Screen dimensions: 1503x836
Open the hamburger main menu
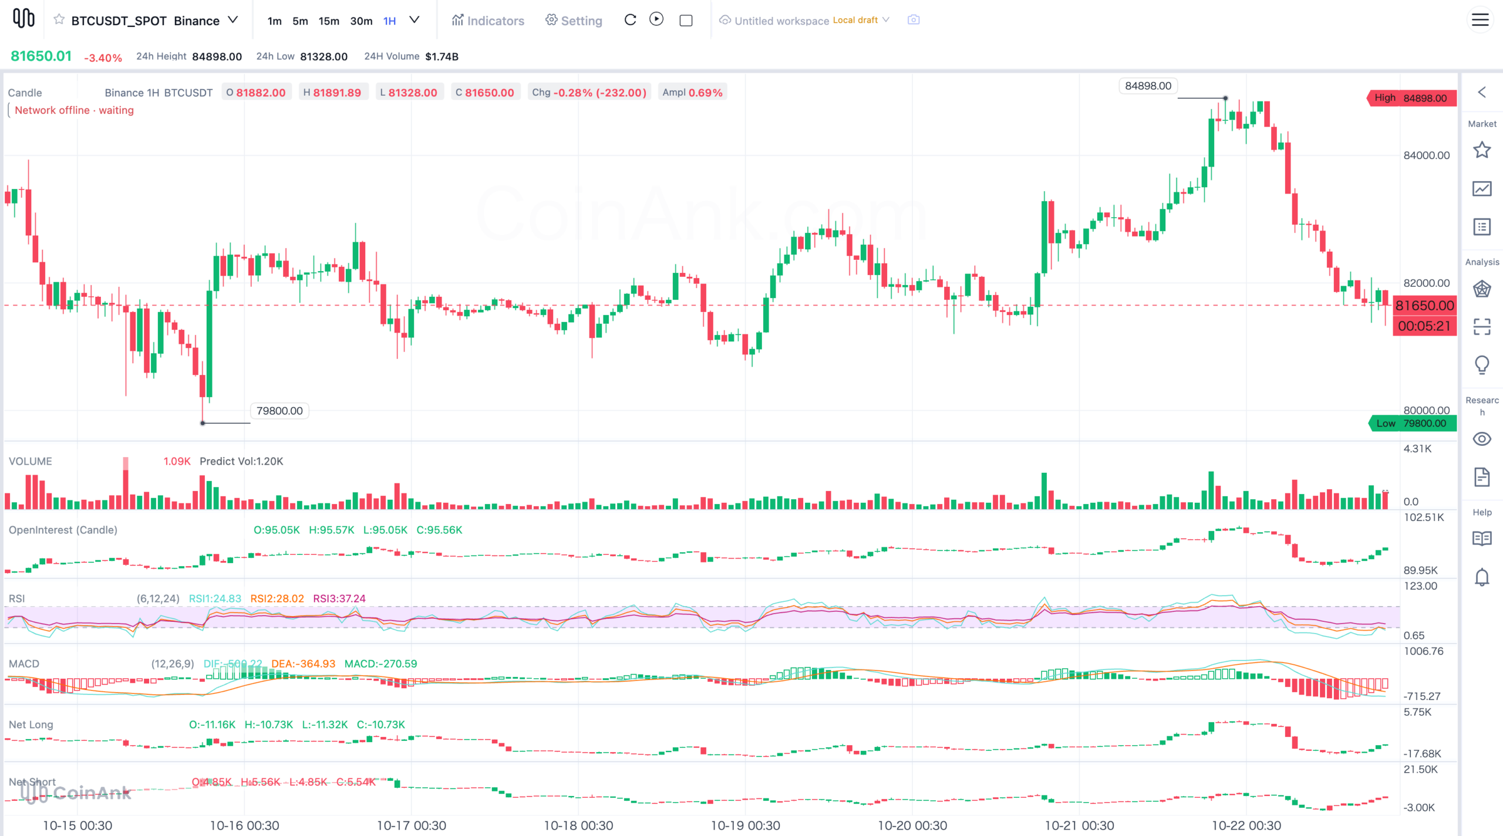1480,20
